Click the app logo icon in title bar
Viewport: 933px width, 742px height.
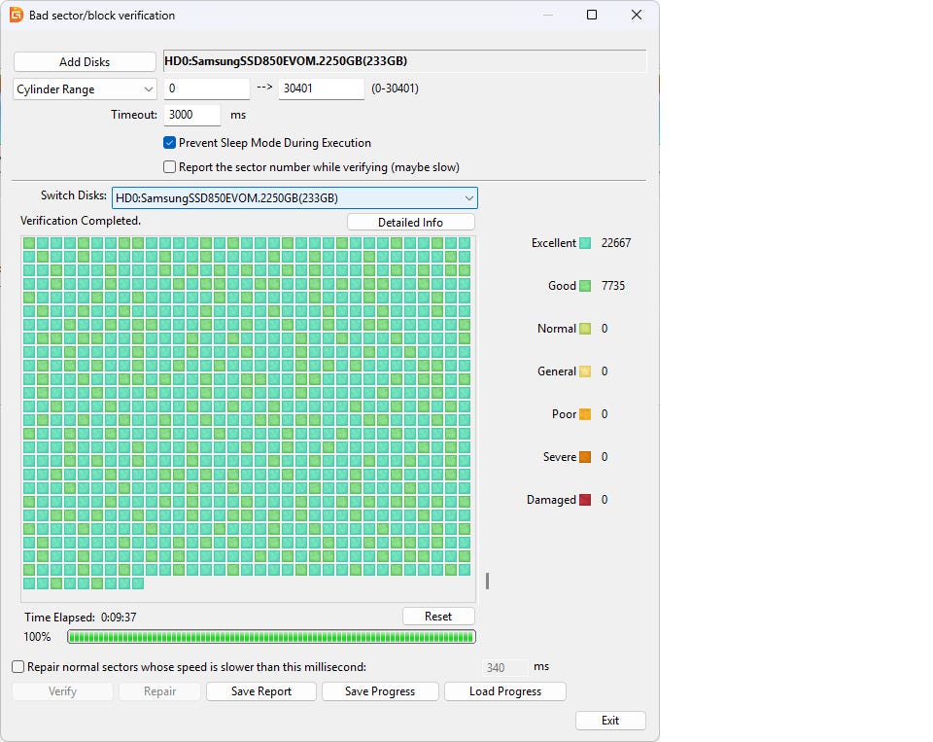click(16, 16)
